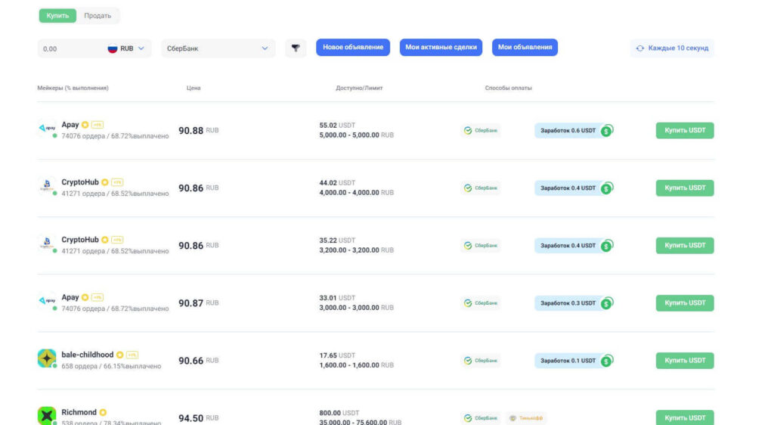Click the amount input field showing 0,00

click(70, 49)
